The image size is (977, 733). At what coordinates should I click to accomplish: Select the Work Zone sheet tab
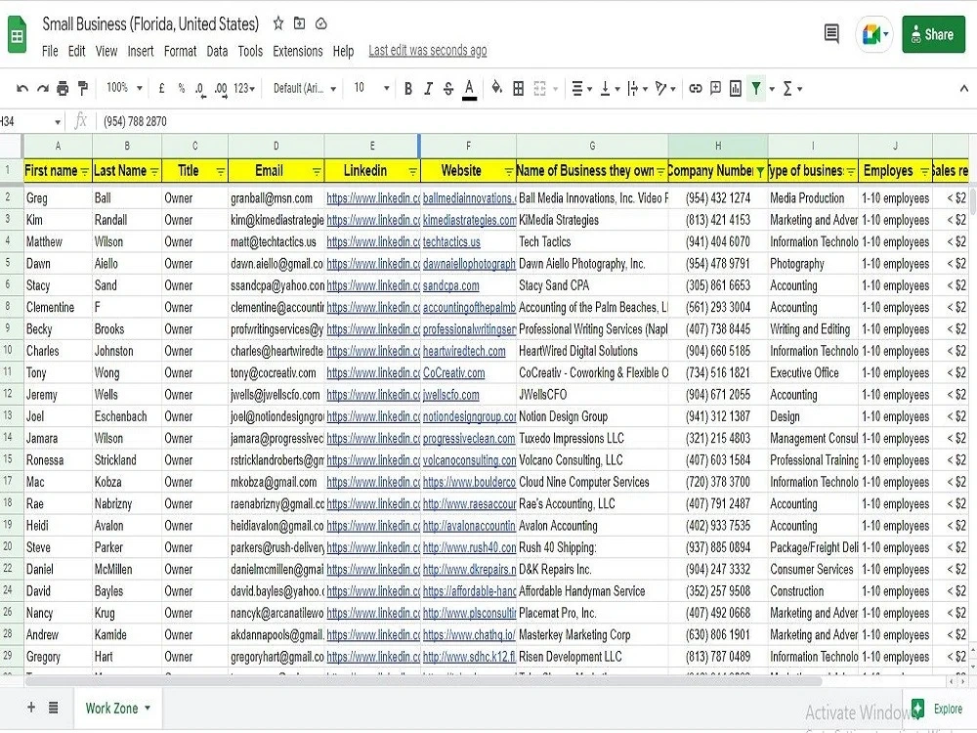point(118,708)
